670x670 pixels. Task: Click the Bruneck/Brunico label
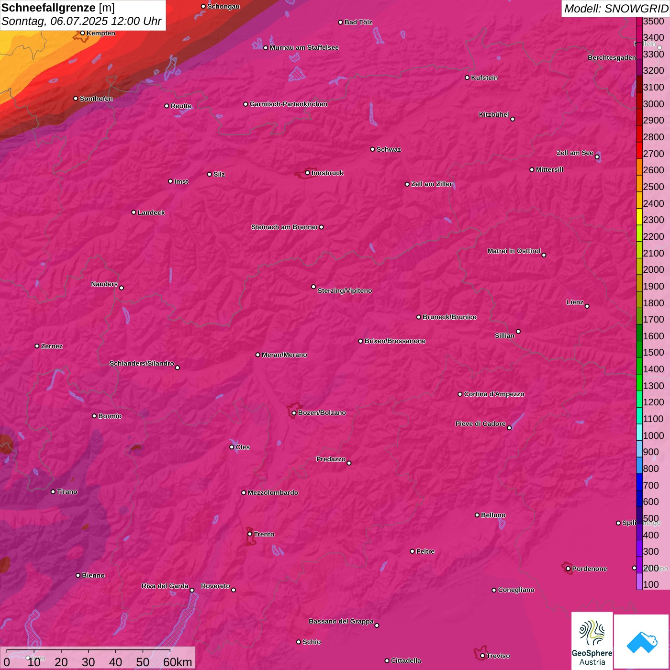449,317
